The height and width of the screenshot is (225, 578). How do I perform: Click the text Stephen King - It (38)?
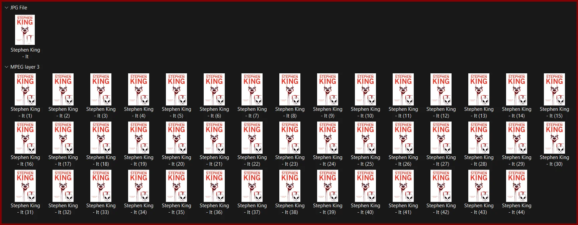tap(290, 209)
